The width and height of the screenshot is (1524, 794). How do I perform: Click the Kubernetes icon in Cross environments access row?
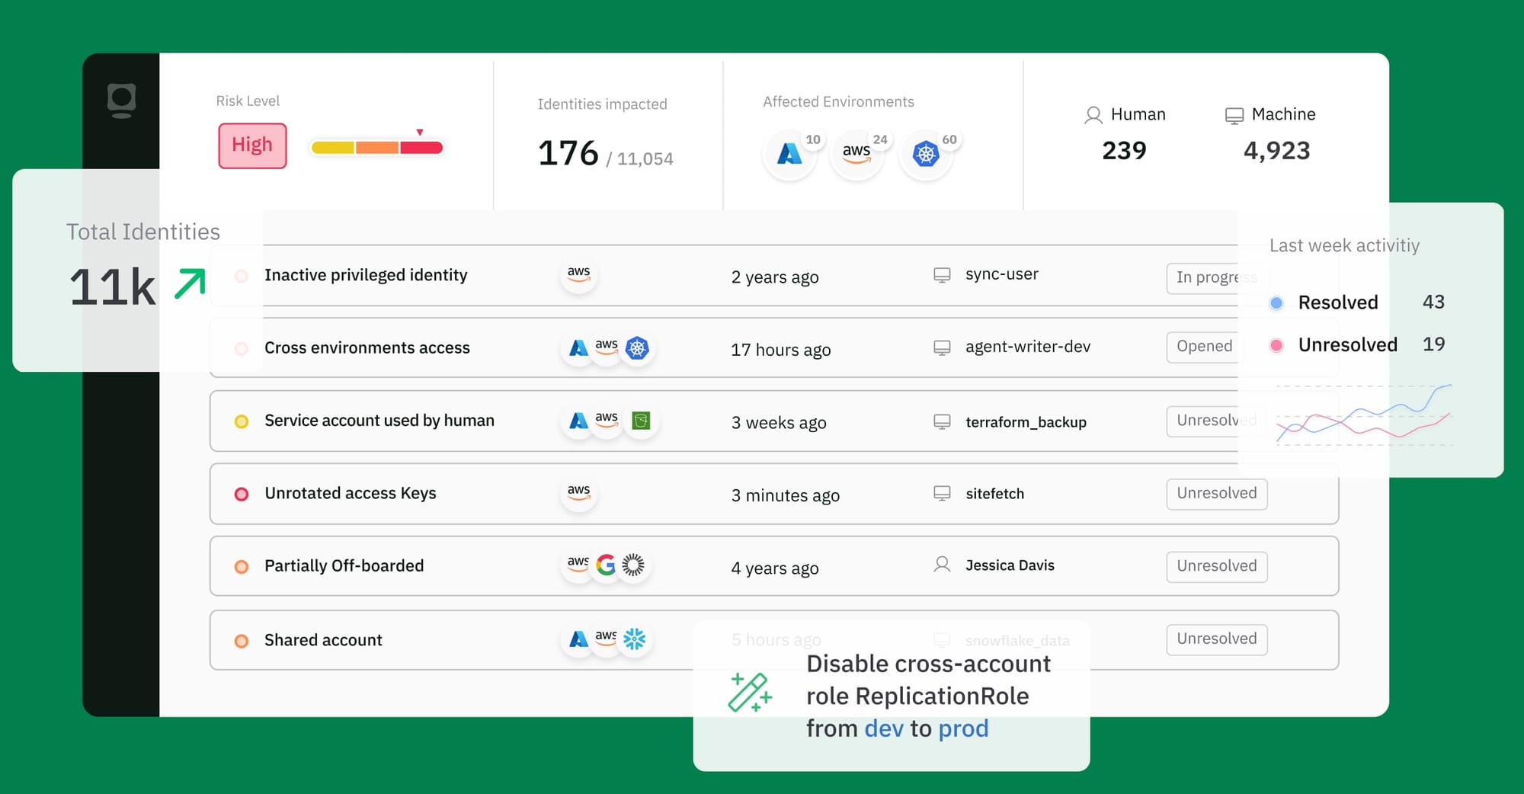click(x=637, y=348)
